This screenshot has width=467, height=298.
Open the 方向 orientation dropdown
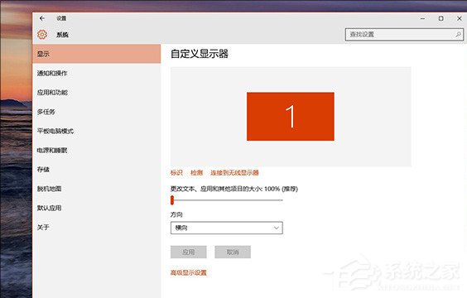pos(227,228)
